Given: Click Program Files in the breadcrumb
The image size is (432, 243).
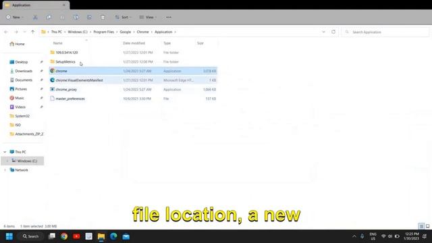Looking at the screenshot, I should [103, 32].
